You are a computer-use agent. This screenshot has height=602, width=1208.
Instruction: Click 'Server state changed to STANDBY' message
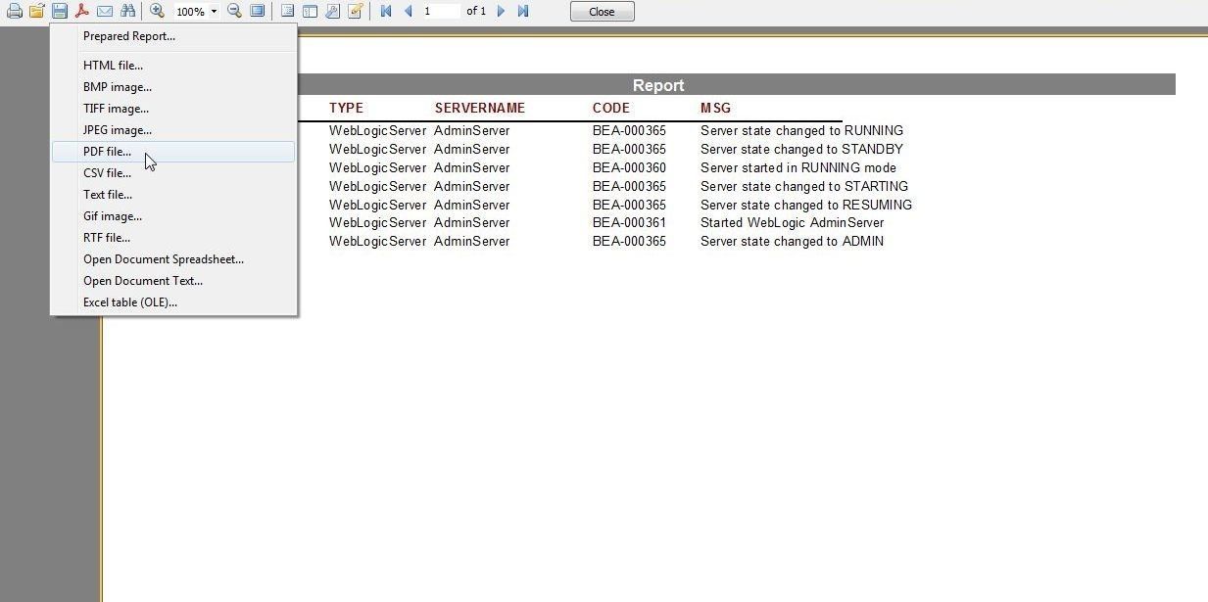[801, 149]
